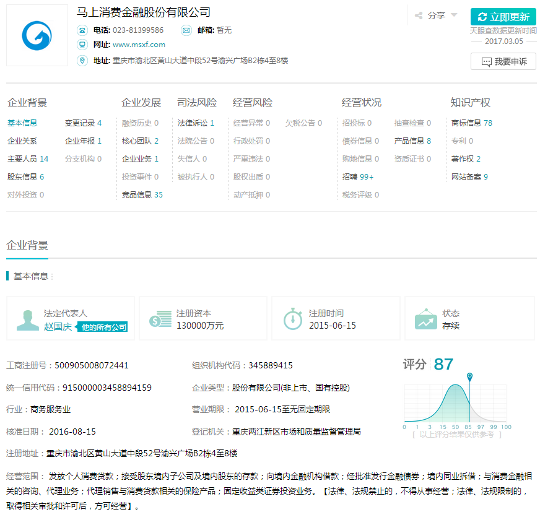Click the 分支机构 0 entry
This screenshot has width=540, height=512.
pyautogui.click(x=84, y=158)
